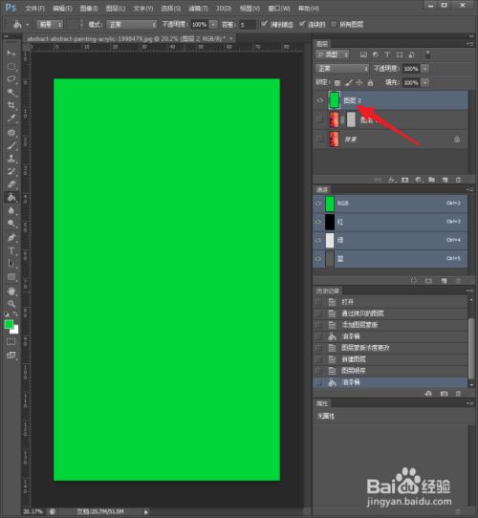Select the Lasso tool
Screen dimensions: 478x518
(x=11, y=79)
